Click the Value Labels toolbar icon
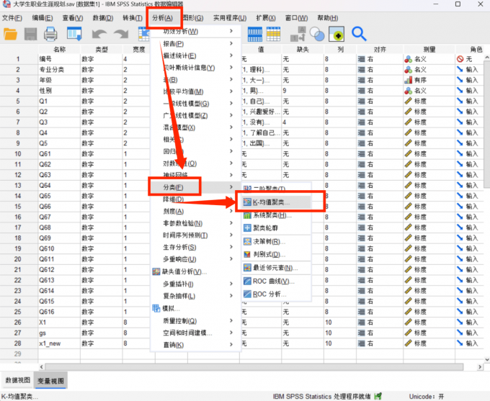 tap(298, 34)
